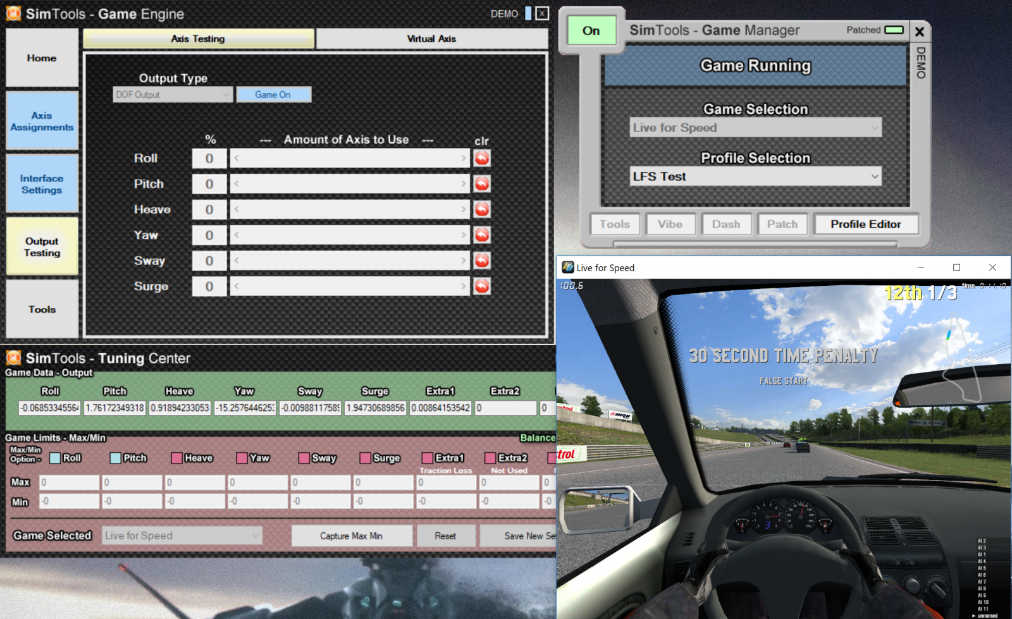This screenshot has height=619, width=1012.
Task: Open the Game Selection dropdown
Action: click(755, 127)
